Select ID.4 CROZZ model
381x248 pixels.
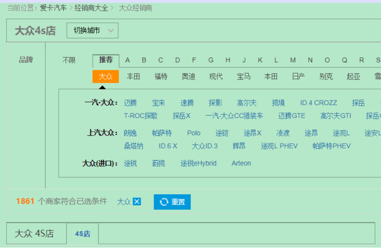[318, 103]
